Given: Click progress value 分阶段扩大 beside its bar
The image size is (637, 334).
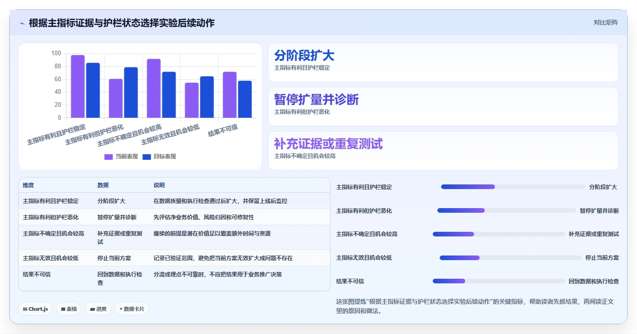Looking at the screenshot, I should (603, 187).
